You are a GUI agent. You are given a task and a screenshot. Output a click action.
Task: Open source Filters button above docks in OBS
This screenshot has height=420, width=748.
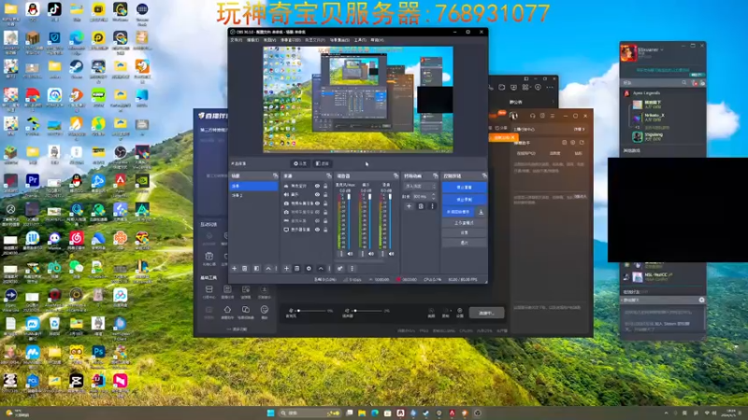(323, 163)
